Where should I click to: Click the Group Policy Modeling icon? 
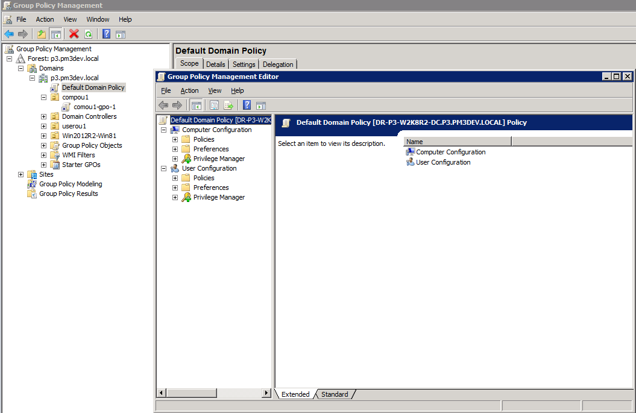pyautogui.click(x=31, y=184)
